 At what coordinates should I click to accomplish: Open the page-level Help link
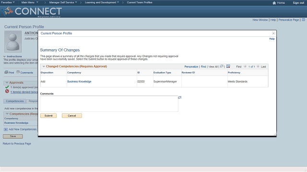point(273,20)
